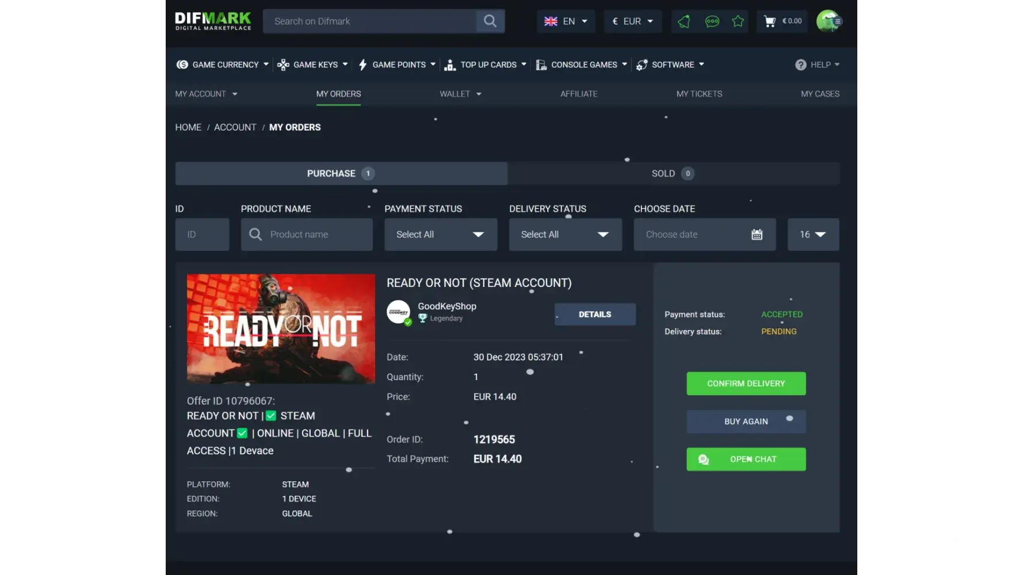This screenshot has height=575, width=1023.
Task: Open the calendar date picker icon
Action: point(757,235)
